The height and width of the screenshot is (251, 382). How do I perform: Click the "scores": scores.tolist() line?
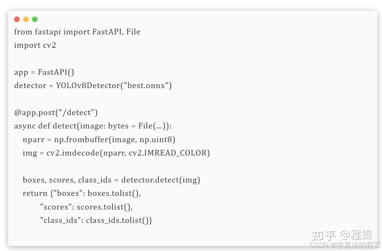click(86, 207)
